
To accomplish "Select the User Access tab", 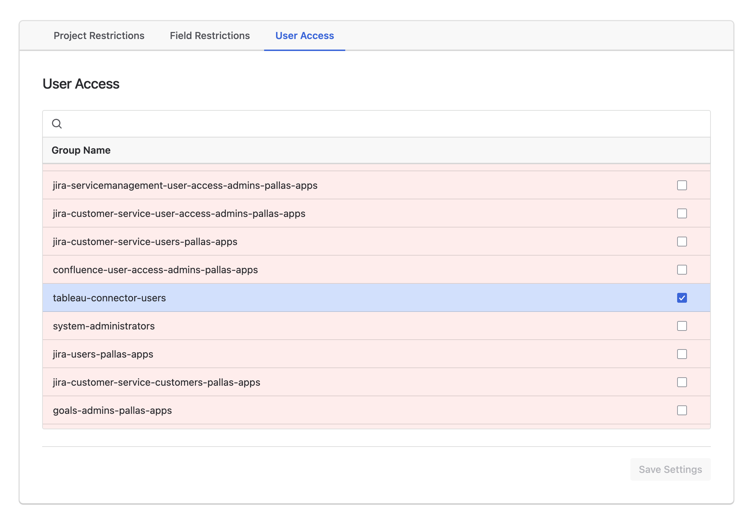I will tap(305, 36).
